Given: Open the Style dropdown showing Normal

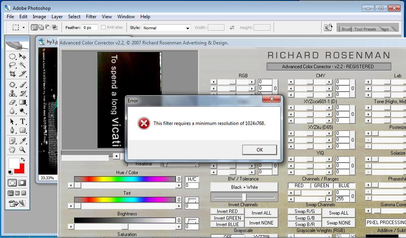Looking at the screenshot, I should click(166, 28).
